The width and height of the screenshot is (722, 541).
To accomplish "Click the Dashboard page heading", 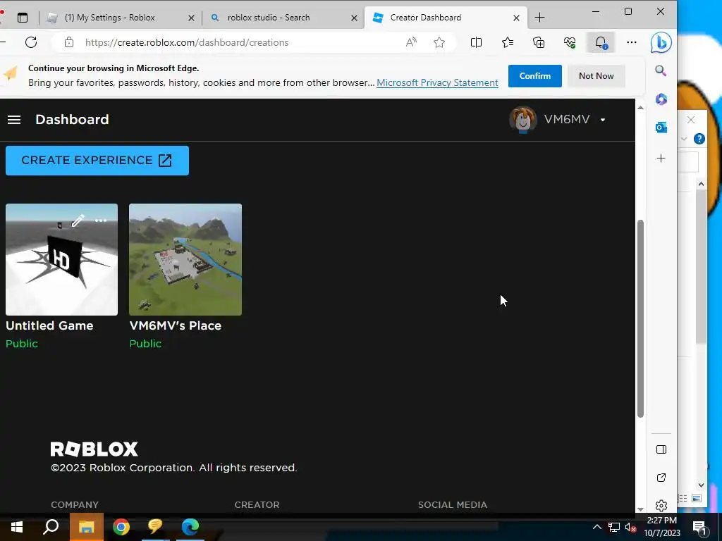I will pyautogui.click(x=73, y=120).
